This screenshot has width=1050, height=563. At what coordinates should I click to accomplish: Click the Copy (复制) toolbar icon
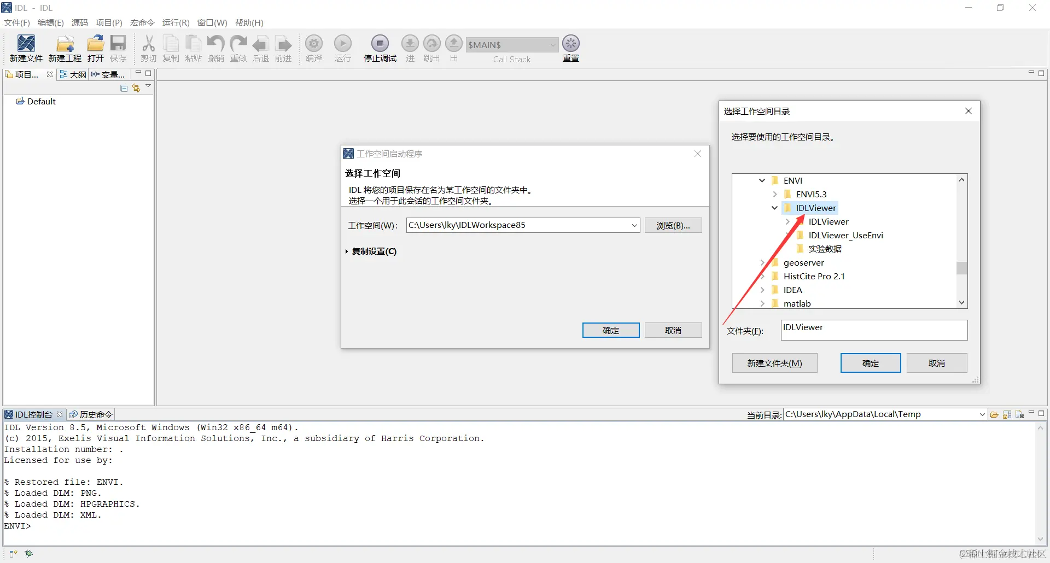click(171, 44)
